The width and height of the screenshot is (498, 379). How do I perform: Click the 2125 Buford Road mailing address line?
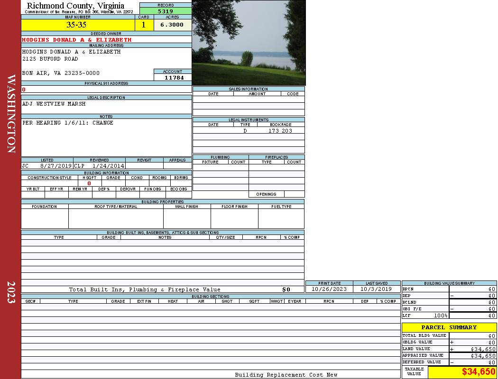(x=50, y=59)
